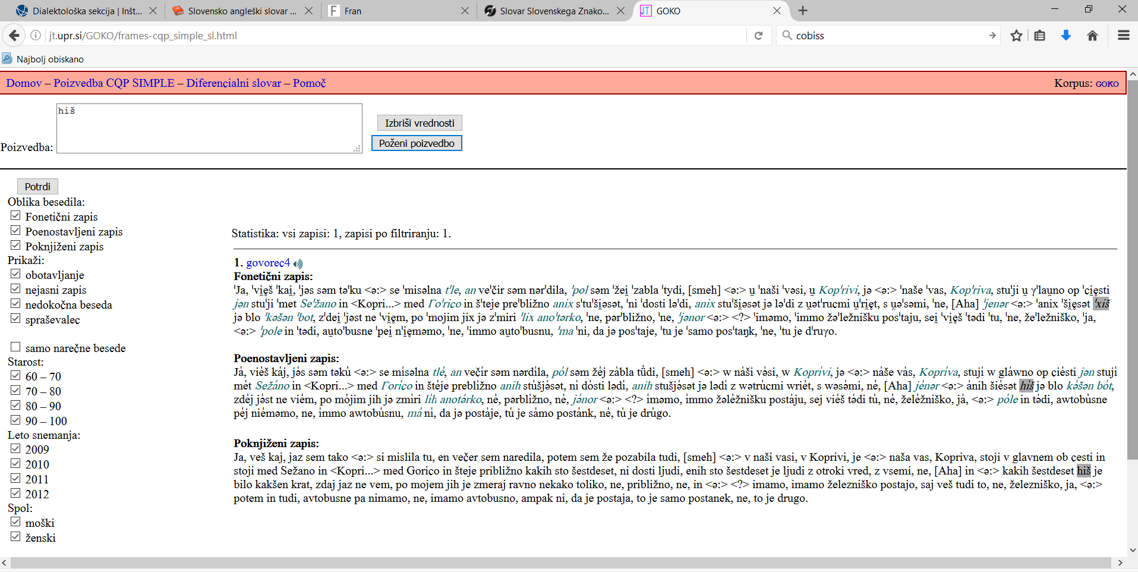Close the Slovar Slovenskega Znakovnega tab
The height and width of the screenshot is (572, 1138).
coord(620,11)
